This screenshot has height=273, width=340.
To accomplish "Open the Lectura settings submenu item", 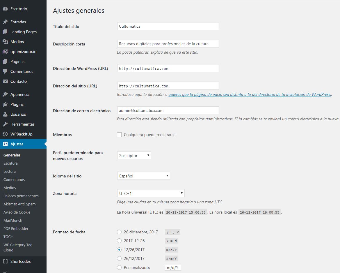I will pyautogui.click(x=10, y=171).
